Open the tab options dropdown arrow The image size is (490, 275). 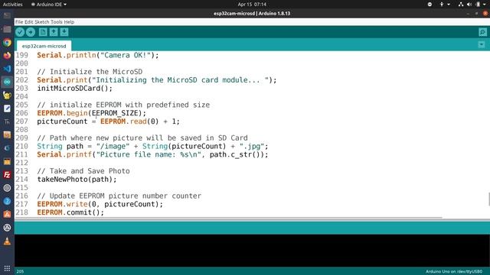(482, 44)
